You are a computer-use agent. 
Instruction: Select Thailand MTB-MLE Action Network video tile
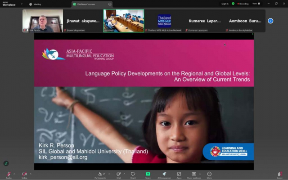click(x=164, y=21)
